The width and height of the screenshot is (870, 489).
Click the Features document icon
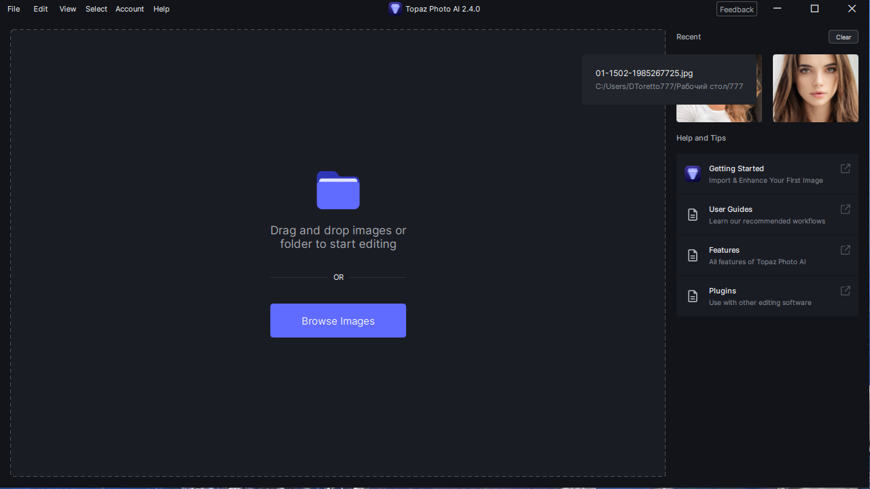(x=693, y=255)
